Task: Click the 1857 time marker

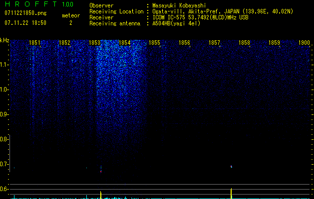Action: pyautogui.click(x=214, y=43)
